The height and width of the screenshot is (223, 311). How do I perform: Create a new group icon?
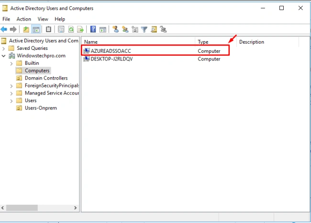[125, 29]
